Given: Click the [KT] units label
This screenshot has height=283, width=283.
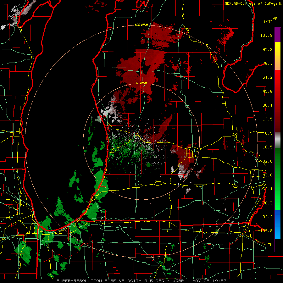Looking at the screenshot, I should [269, 22].
